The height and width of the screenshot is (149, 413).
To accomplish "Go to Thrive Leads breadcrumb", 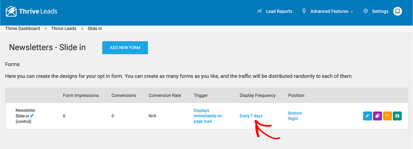I will click(64, 29).
